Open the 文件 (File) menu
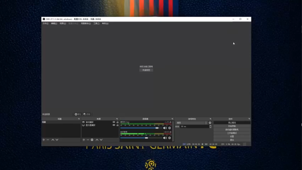Image resolution: width=302 pixels, height=170 pixels. (46, 23)
